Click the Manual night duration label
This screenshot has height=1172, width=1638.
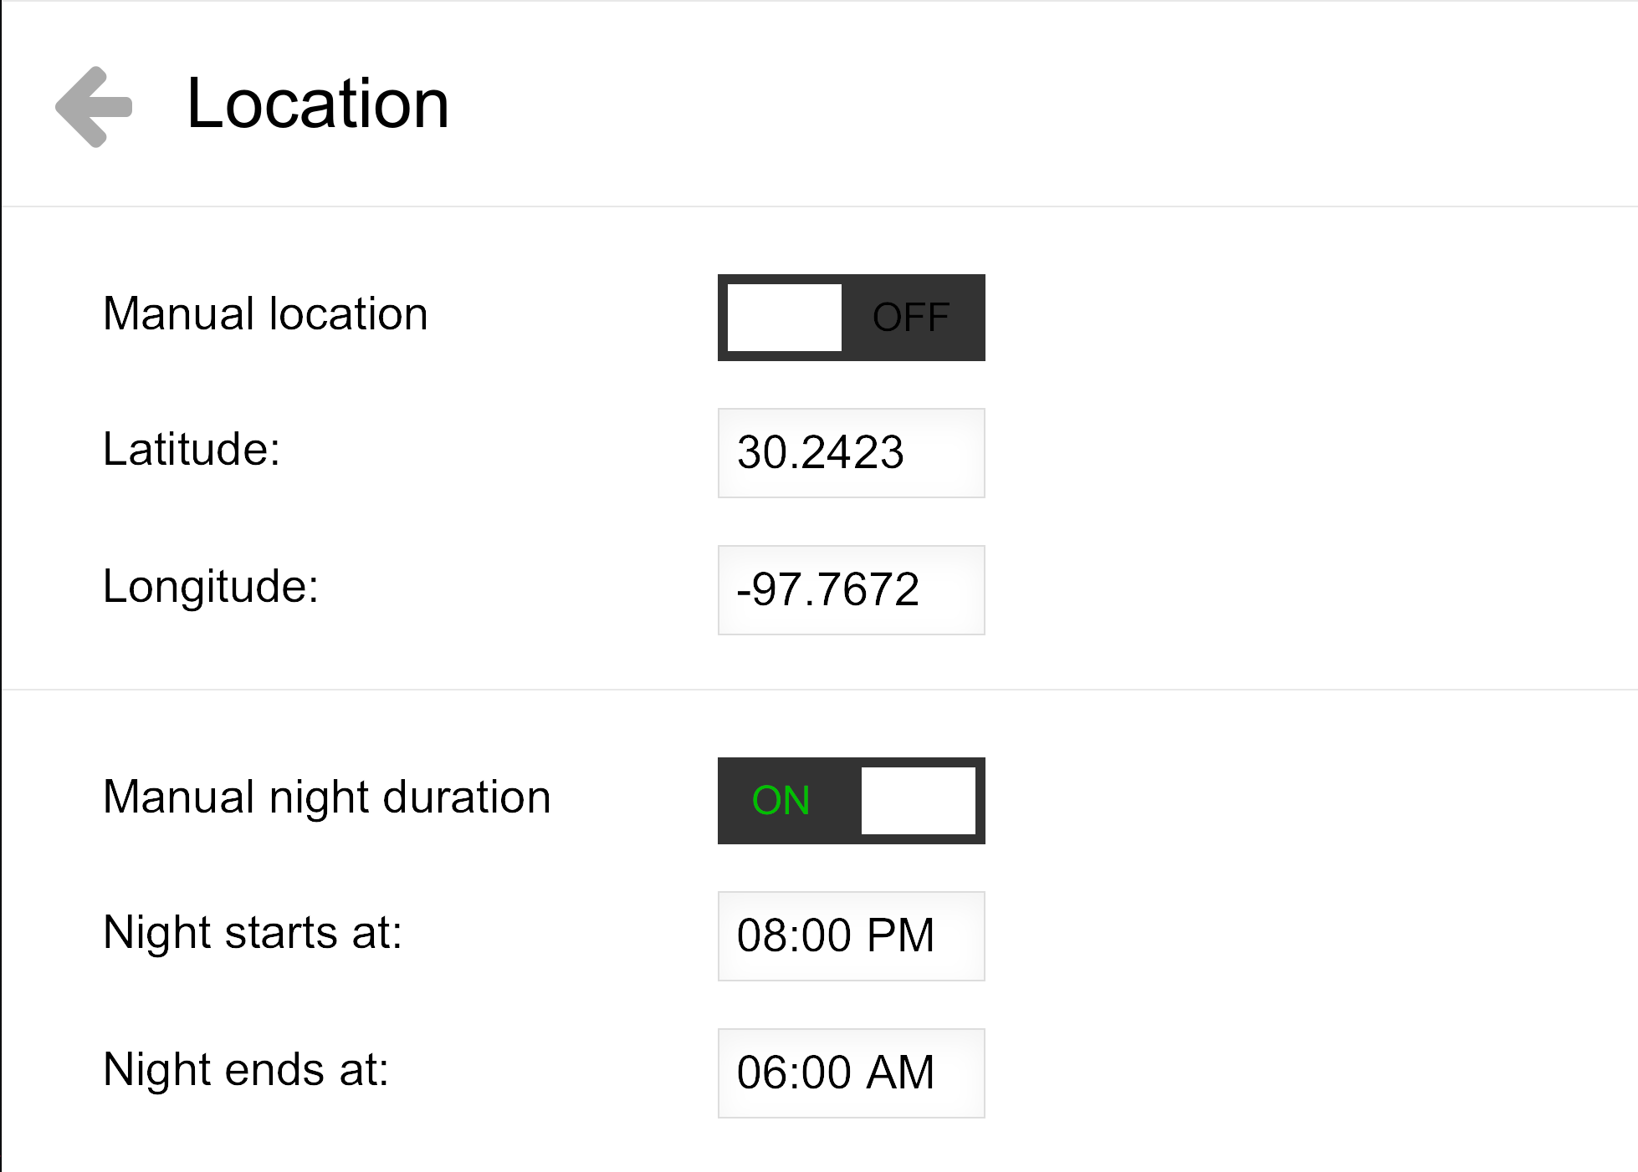point(326,797)
